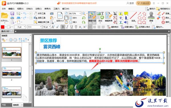Select the red rectangle shape tool
This screenshot has width=171, height=108.
139,22
